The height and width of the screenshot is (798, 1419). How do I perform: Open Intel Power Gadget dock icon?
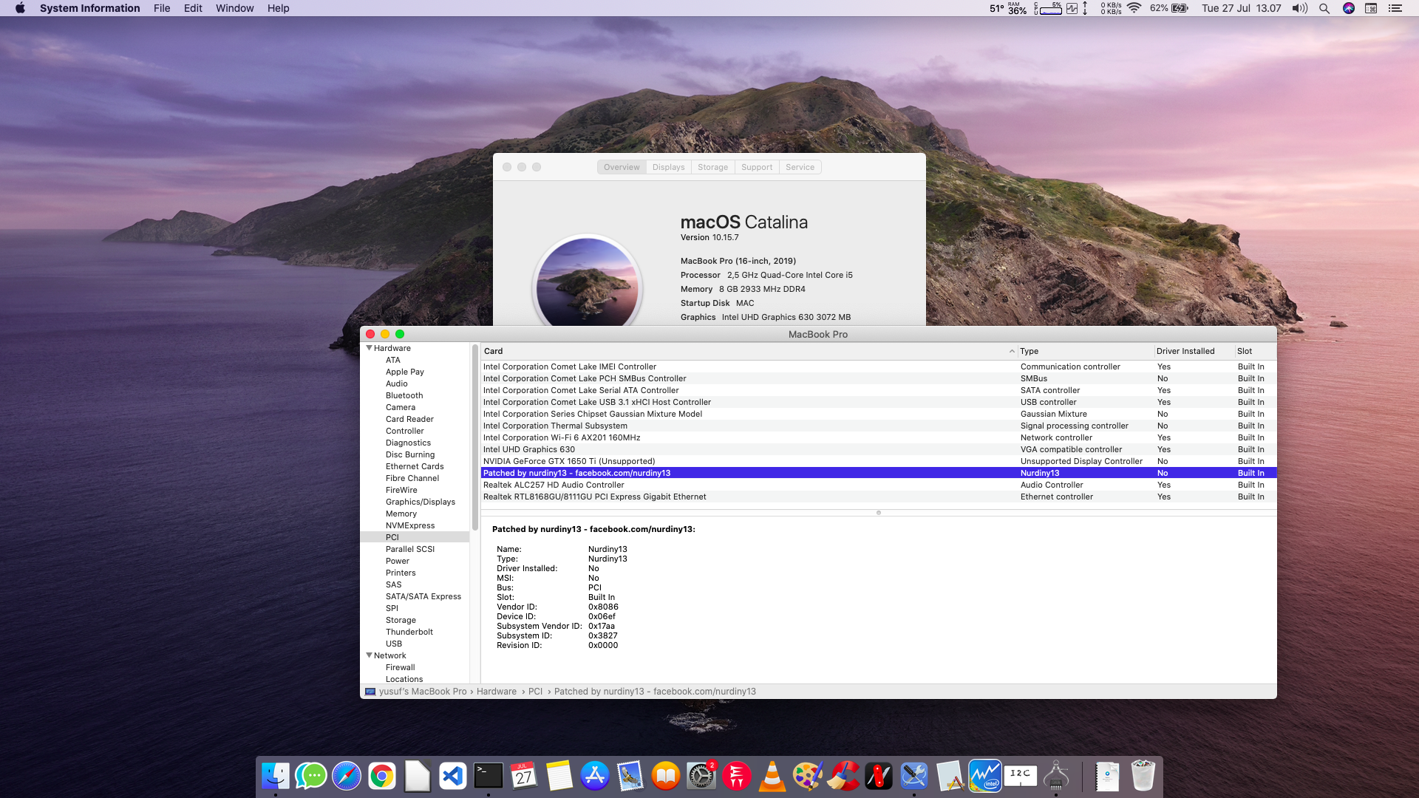(984, 776)
